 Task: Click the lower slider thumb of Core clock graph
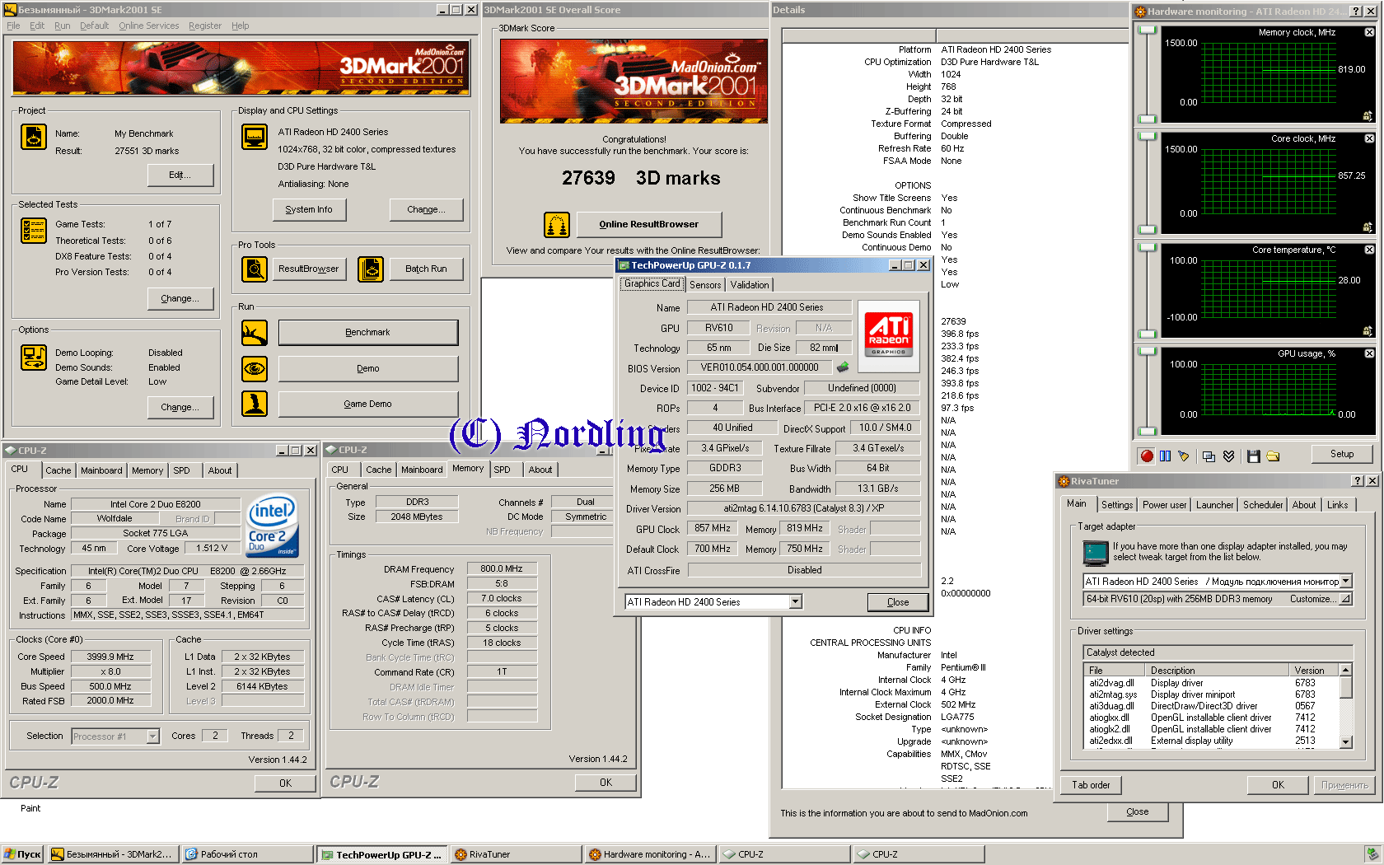(x=1147, y=230)
